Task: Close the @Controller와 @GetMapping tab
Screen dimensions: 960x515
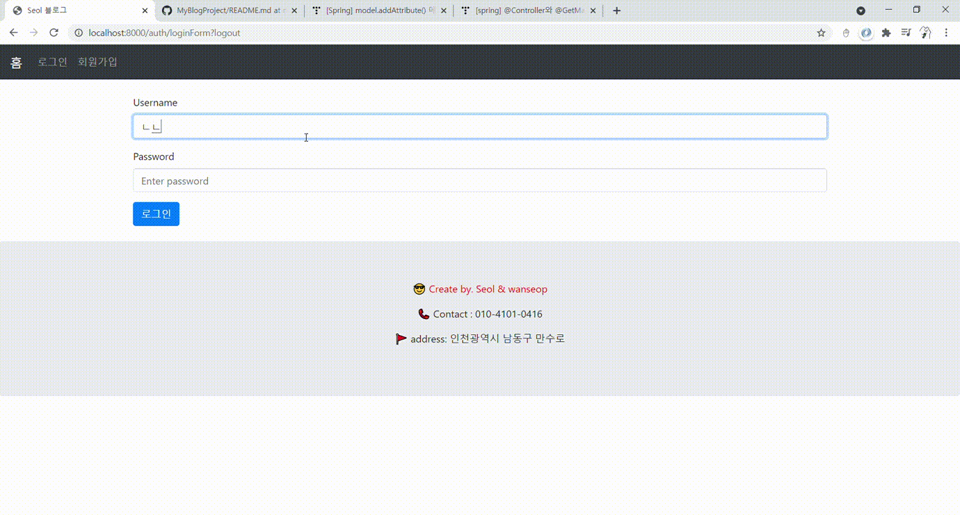Action: (593, 10)
